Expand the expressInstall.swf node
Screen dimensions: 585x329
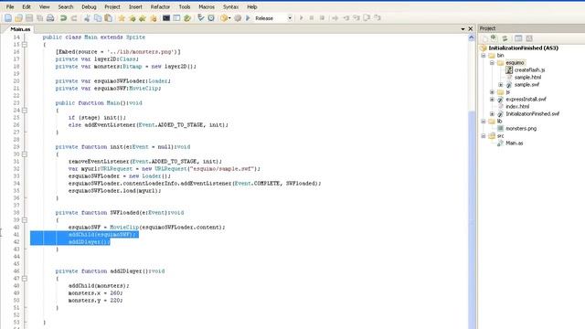[492, 100]
